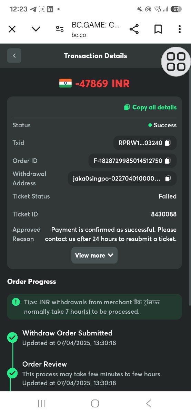The width and height of the screenshot is (191, 415).
Task: Tap the back arrow in Transaction Details header
Action: 14,56
